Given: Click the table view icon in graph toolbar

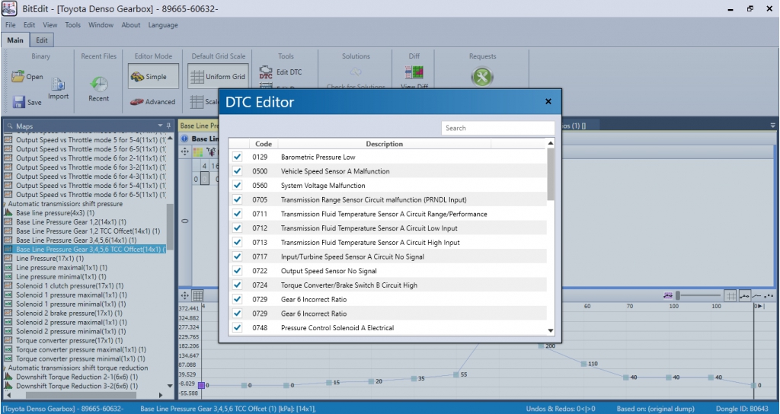Looking at the screenshot, I should (x=197, y=295).
